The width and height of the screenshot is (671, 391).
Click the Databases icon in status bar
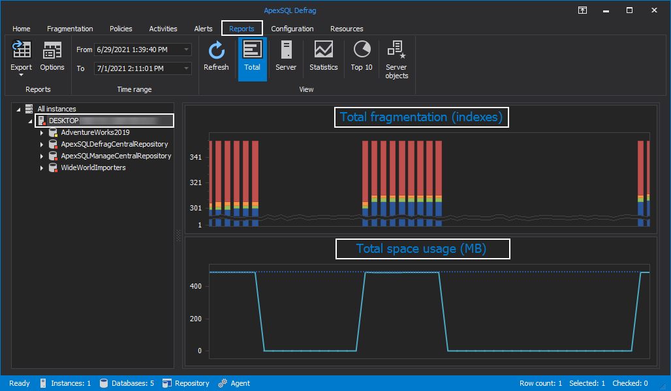[104, 383]
